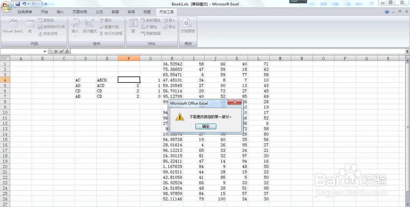The height and width of the screenshot is (207, 410).
Task: Select the 开发工具 tab
Action: pos(166,12)
